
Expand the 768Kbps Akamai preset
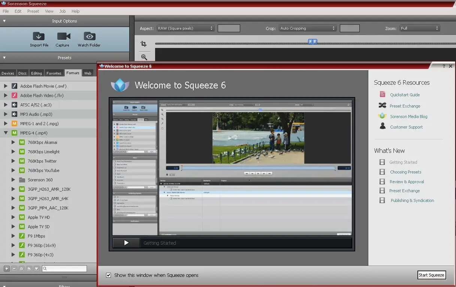point(13,142)
